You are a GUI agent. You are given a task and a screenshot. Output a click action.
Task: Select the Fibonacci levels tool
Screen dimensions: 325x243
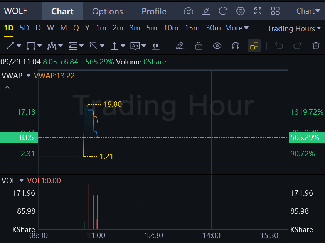[x=72, y=46]
